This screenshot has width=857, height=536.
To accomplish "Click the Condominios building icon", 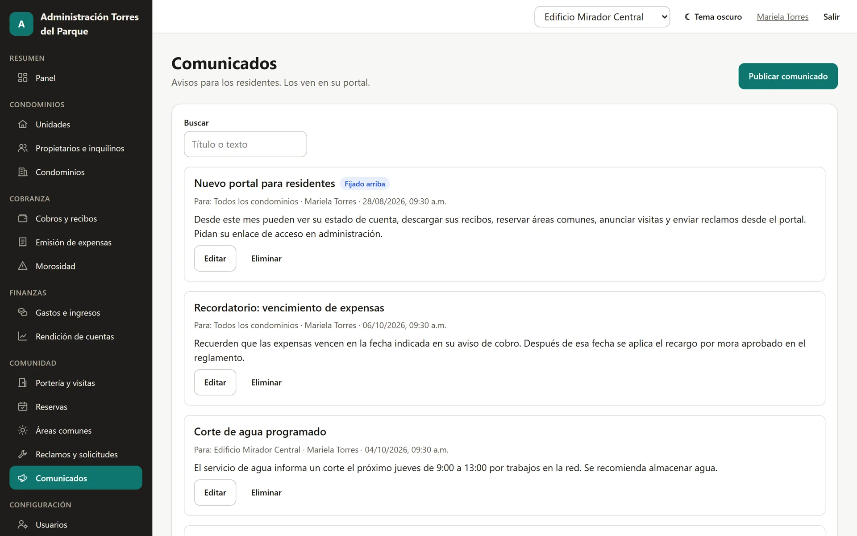I will (23, 172).
